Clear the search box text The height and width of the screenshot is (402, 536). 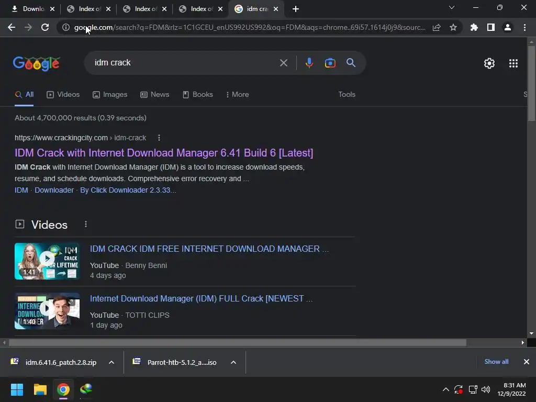(283, 63)
